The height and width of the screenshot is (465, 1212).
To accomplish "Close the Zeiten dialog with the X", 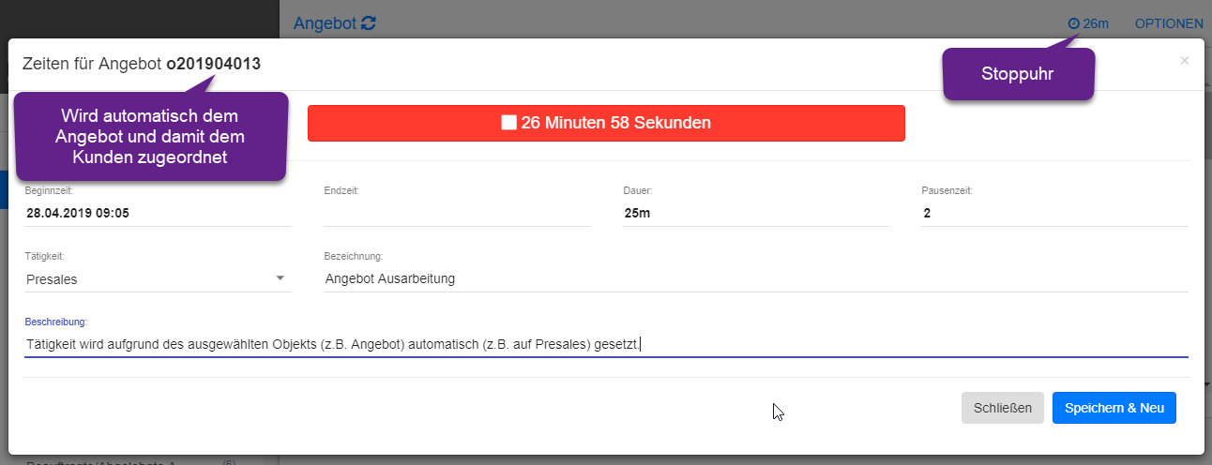I will click(x=1184, y=61).
